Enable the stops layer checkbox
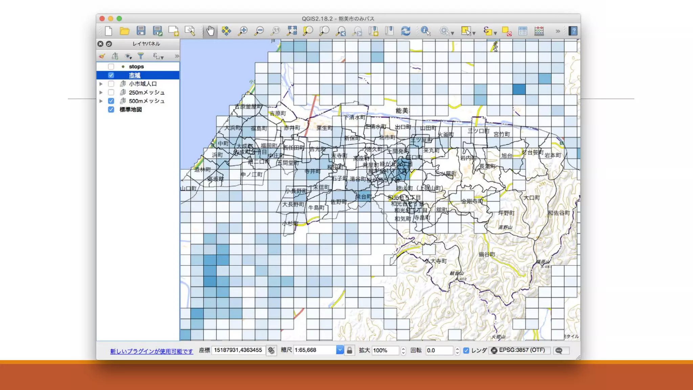 [x=111, y=67]
